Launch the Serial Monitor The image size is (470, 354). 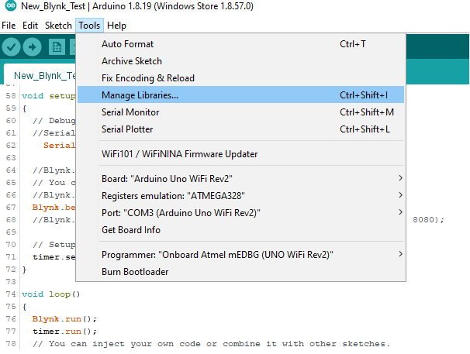click(240, 112)
